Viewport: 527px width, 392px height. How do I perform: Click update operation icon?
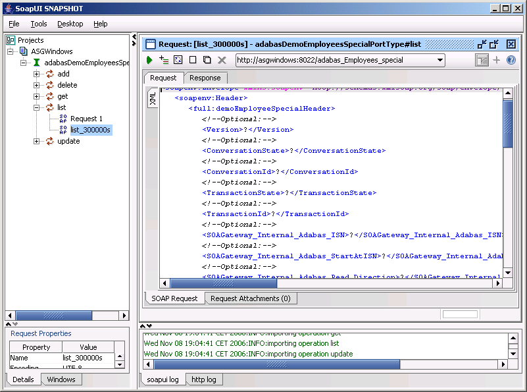pyautogui.click(x=50, y=141)
